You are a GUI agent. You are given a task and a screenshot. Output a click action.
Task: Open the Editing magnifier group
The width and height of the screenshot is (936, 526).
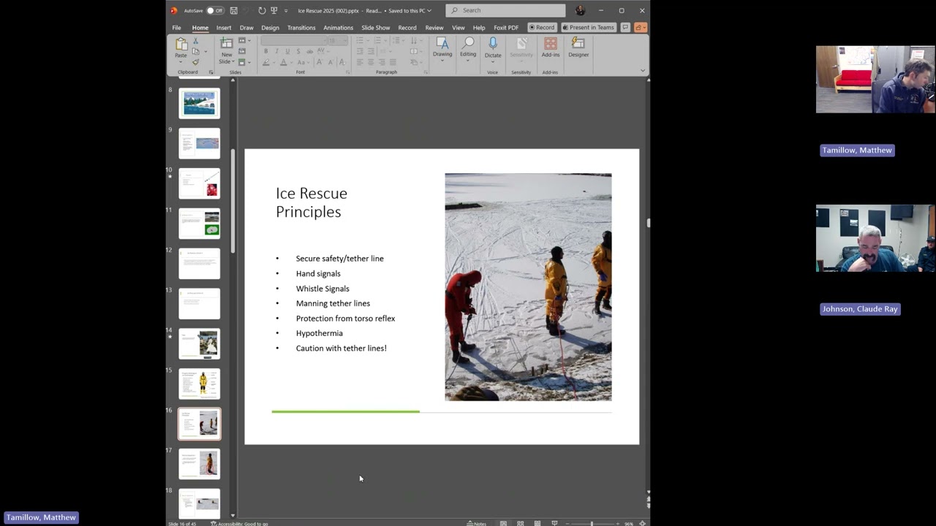pyautogui.click(x=468, y=50)
